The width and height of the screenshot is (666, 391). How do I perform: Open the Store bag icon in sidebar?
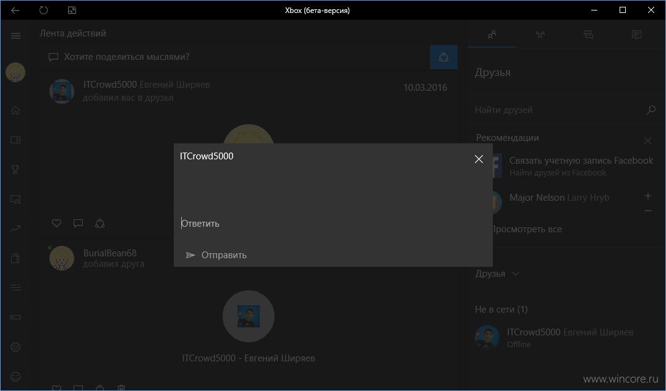[15, 258]
